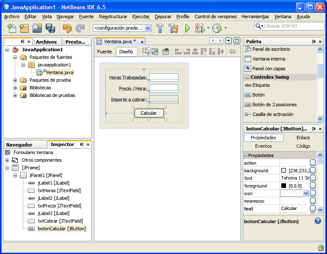327x254 pixels.
Task: Open the Eventos properties tab
Action: coord(264,146)
